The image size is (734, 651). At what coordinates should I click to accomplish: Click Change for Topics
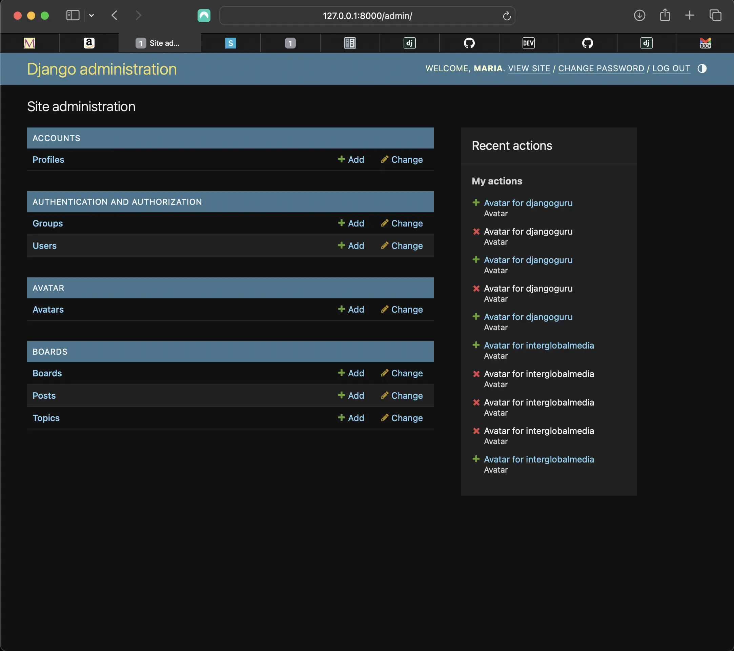pyautogui.click(x=402, y=418)
